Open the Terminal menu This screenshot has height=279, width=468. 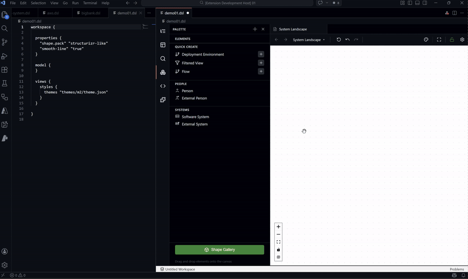coord(90,3)
